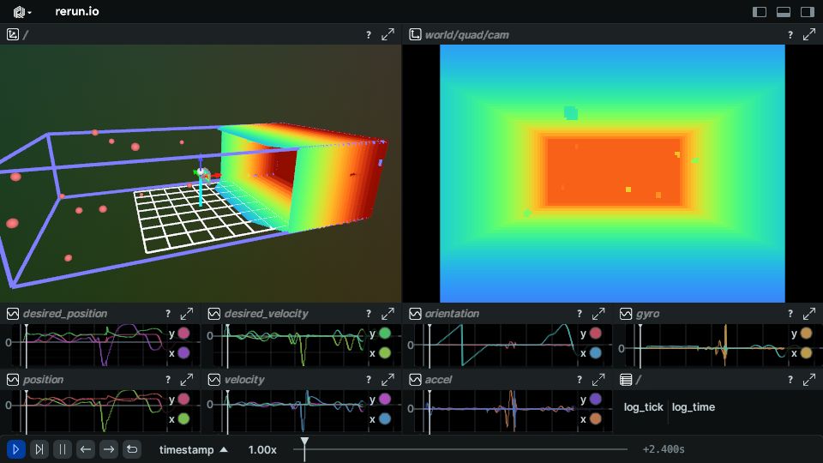Viewport: 823px width, 463px height.
Task: Step forward one frame
Action: tap(109, 449)
